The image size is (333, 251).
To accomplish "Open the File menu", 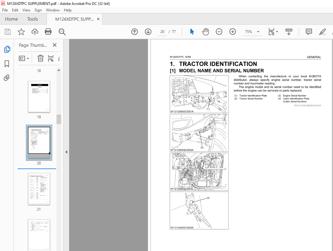I will (x=5, y=10).
